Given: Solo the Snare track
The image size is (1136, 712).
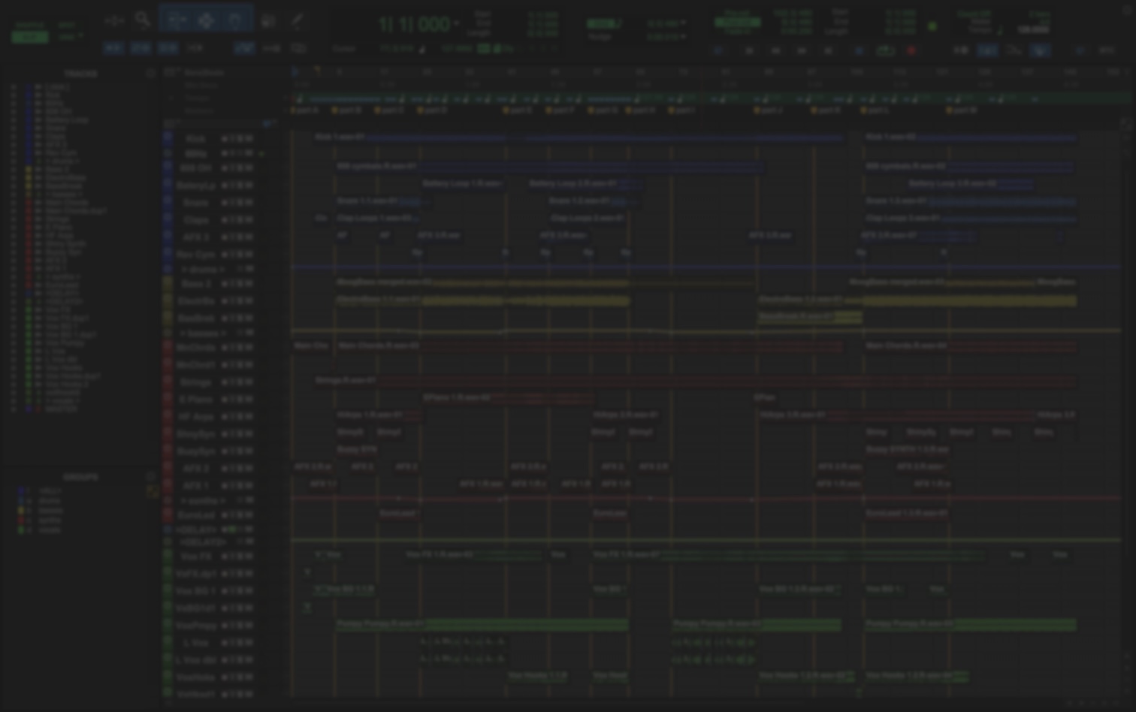Looking at the screenshot, I should click(x=240, y=203).
